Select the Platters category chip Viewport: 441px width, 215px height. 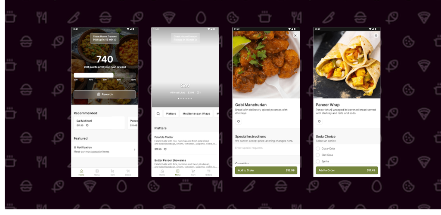tap(171, 114)
